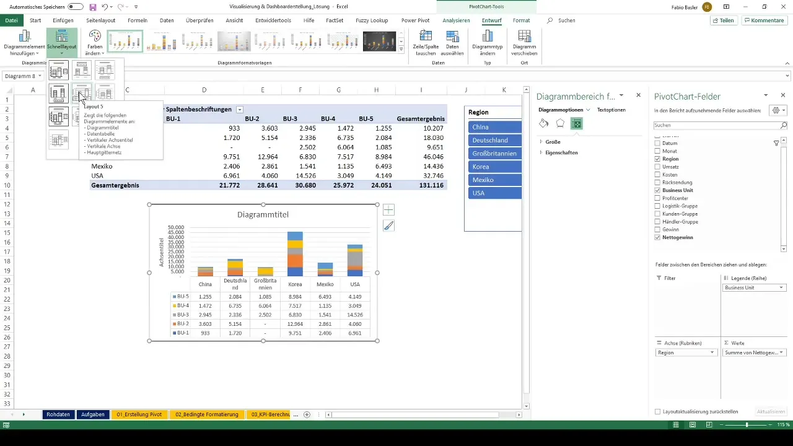
Task: Check the Datum field checkbox
Action: click(x=657, y=143)
